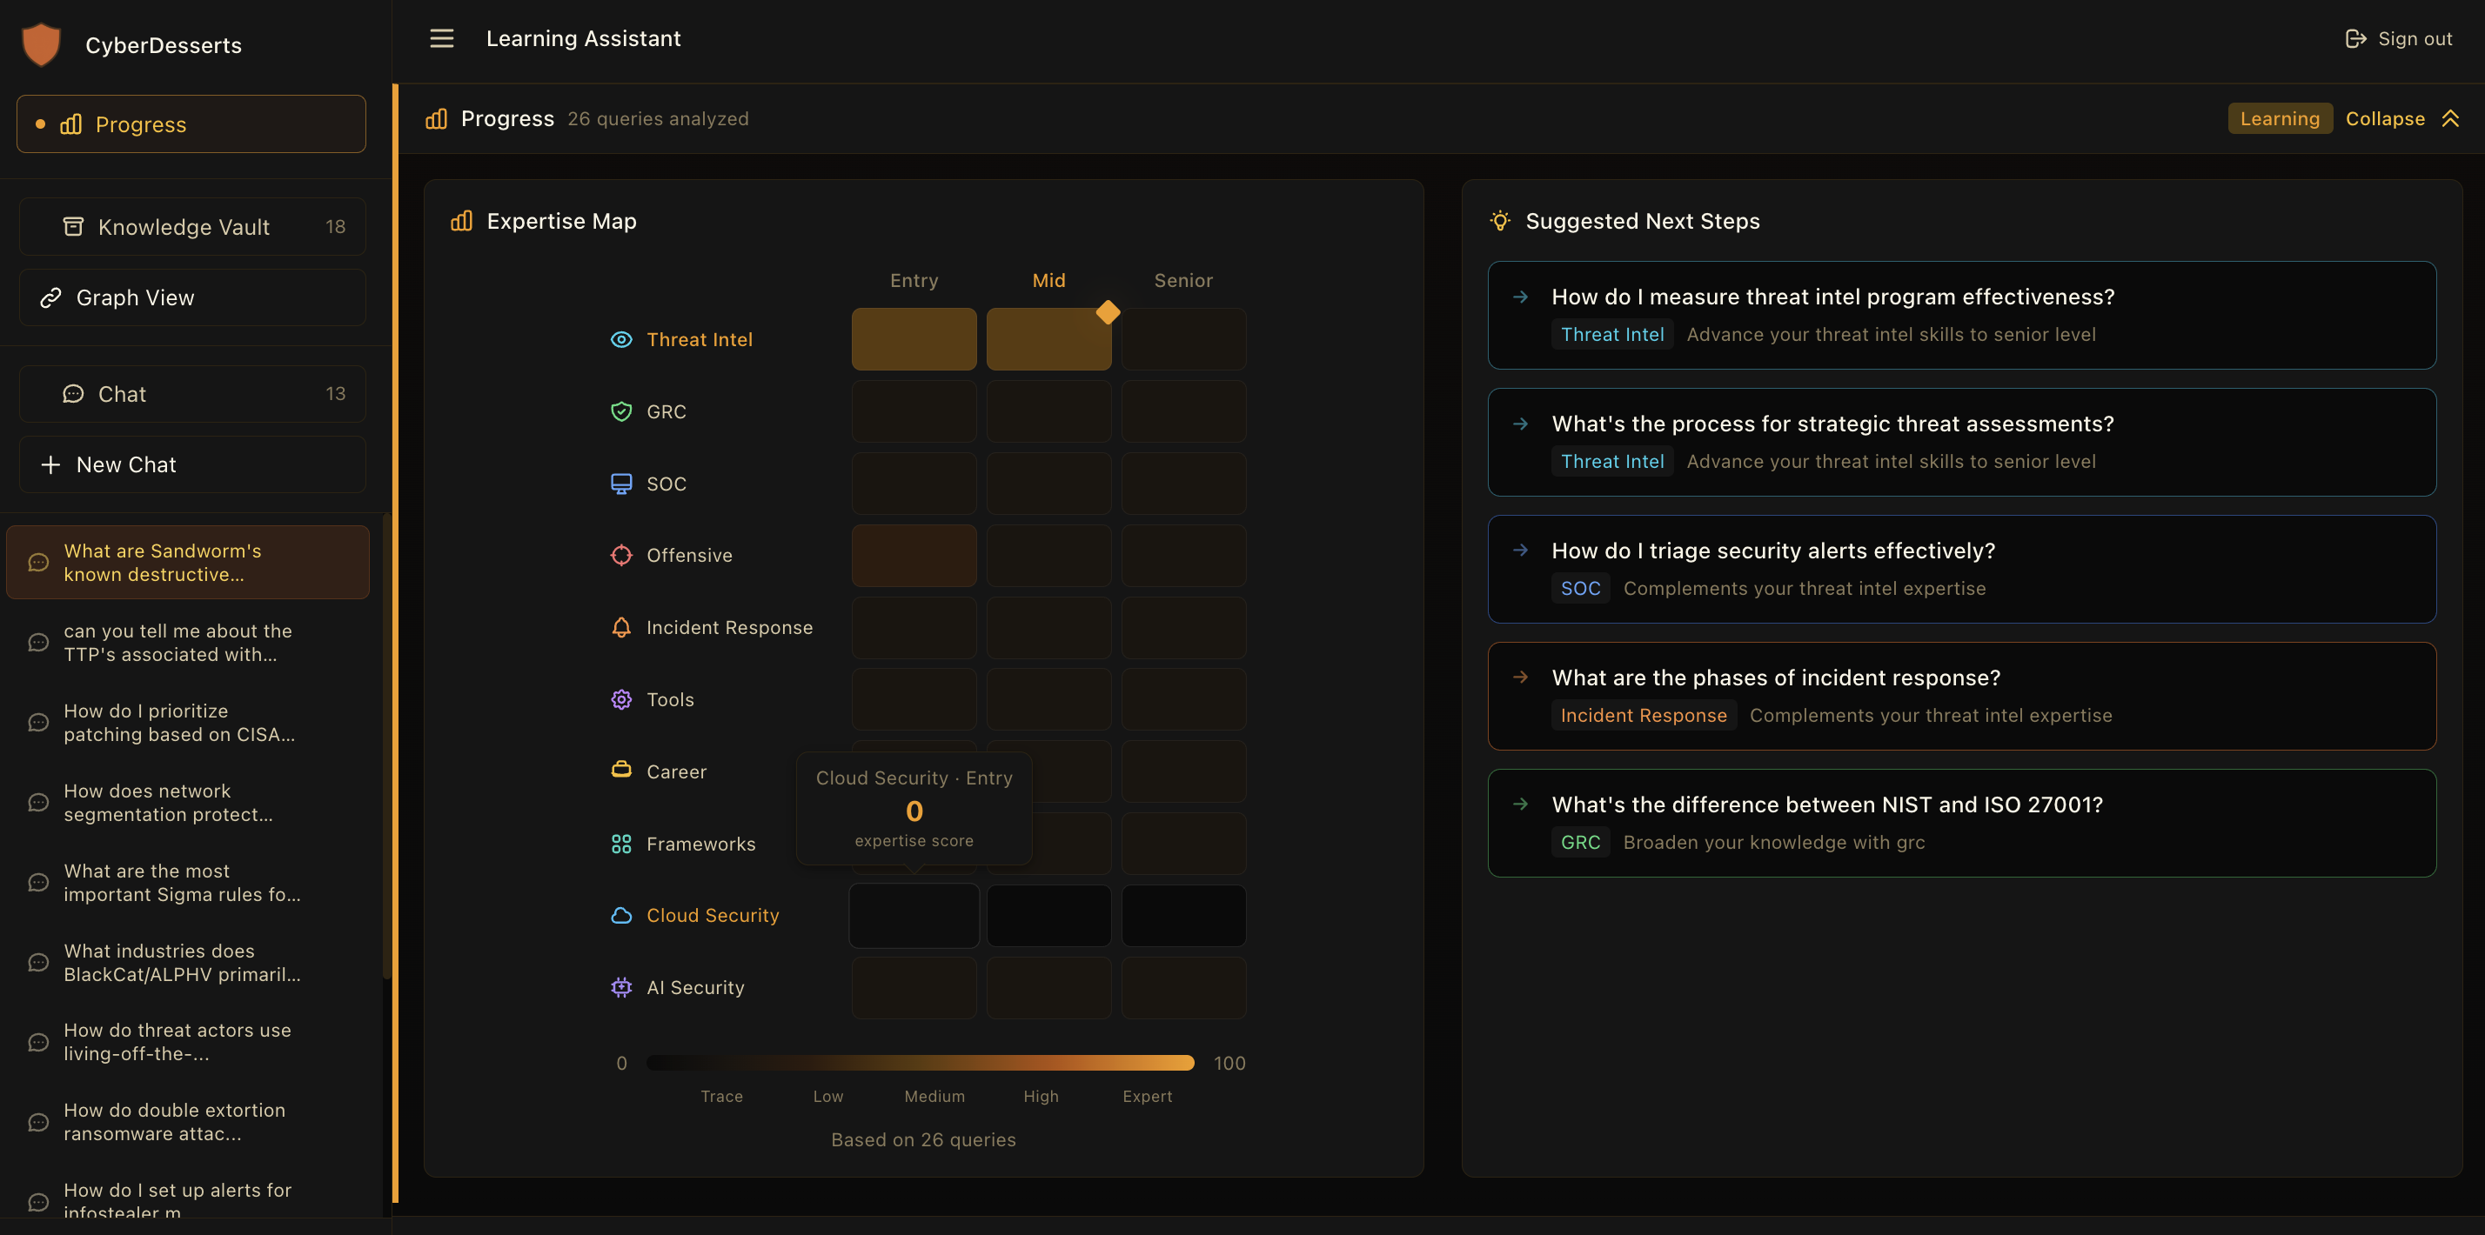Open Graph View from the sidebar
Image resolution: width=2485 pixels, height=1235 pixels.
tap(192, 297)
